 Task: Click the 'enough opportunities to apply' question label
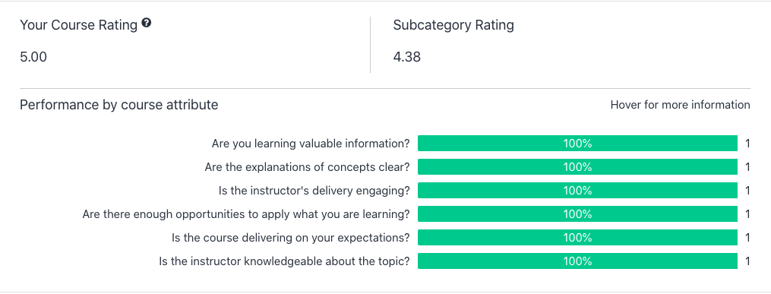click(246, 214)
